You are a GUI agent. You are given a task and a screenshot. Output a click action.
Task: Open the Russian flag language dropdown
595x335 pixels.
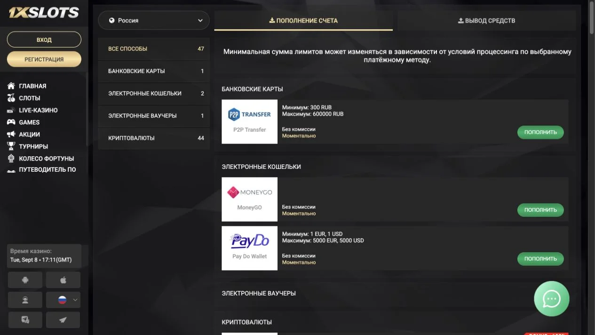63,300
